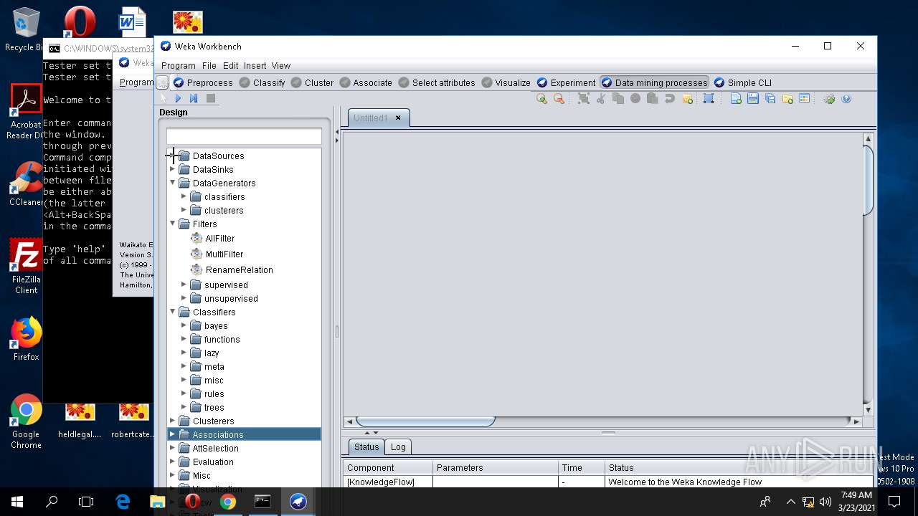918x516 pixels.
Task: Run flow sequentially with step-play icon
Action: 194,98
